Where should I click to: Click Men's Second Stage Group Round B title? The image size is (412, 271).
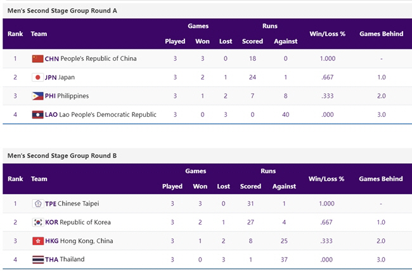61,155
